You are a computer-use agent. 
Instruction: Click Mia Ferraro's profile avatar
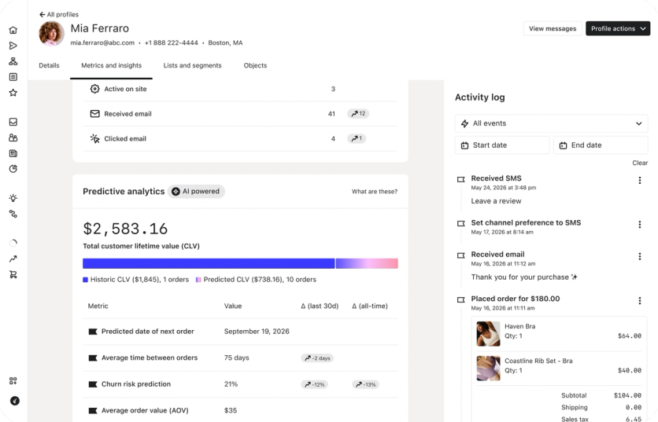(x=51, y=34)
